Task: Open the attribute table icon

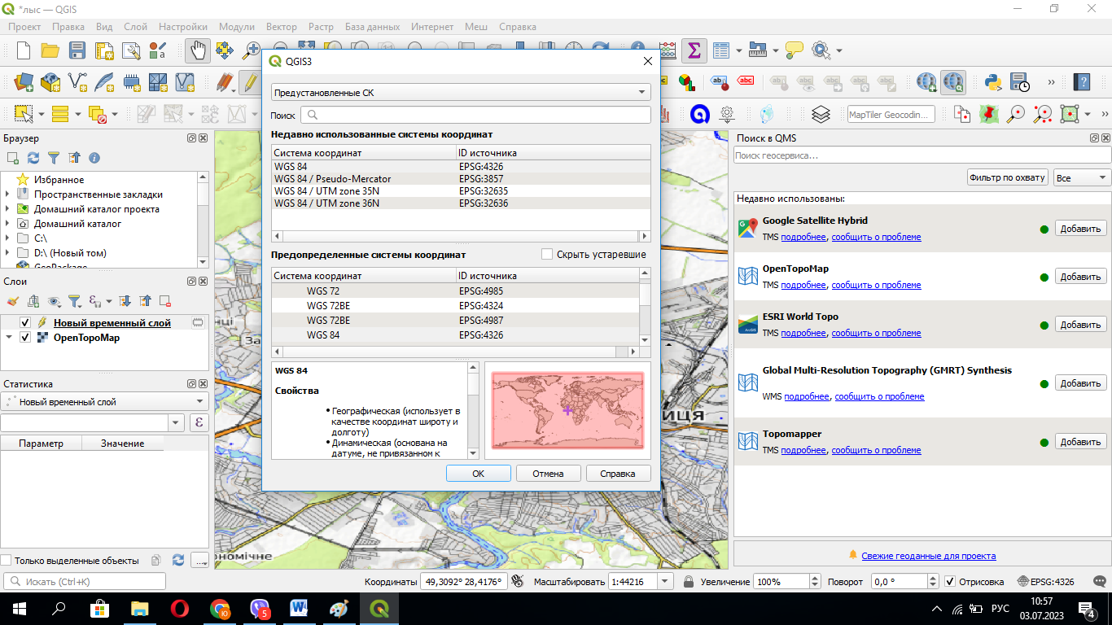Action: click(x=721, y=50)
